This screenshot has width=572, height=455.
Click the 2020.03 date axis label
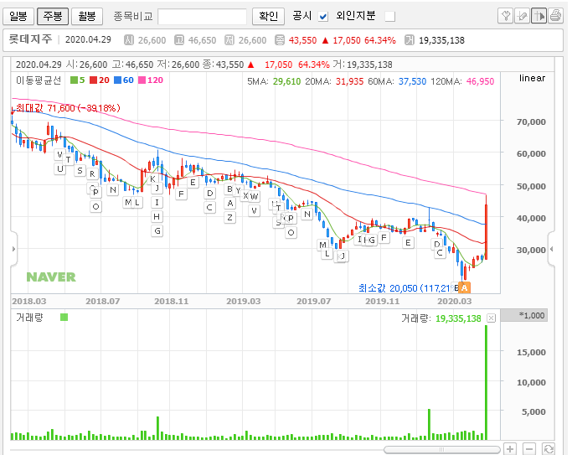tap(455, 302)
